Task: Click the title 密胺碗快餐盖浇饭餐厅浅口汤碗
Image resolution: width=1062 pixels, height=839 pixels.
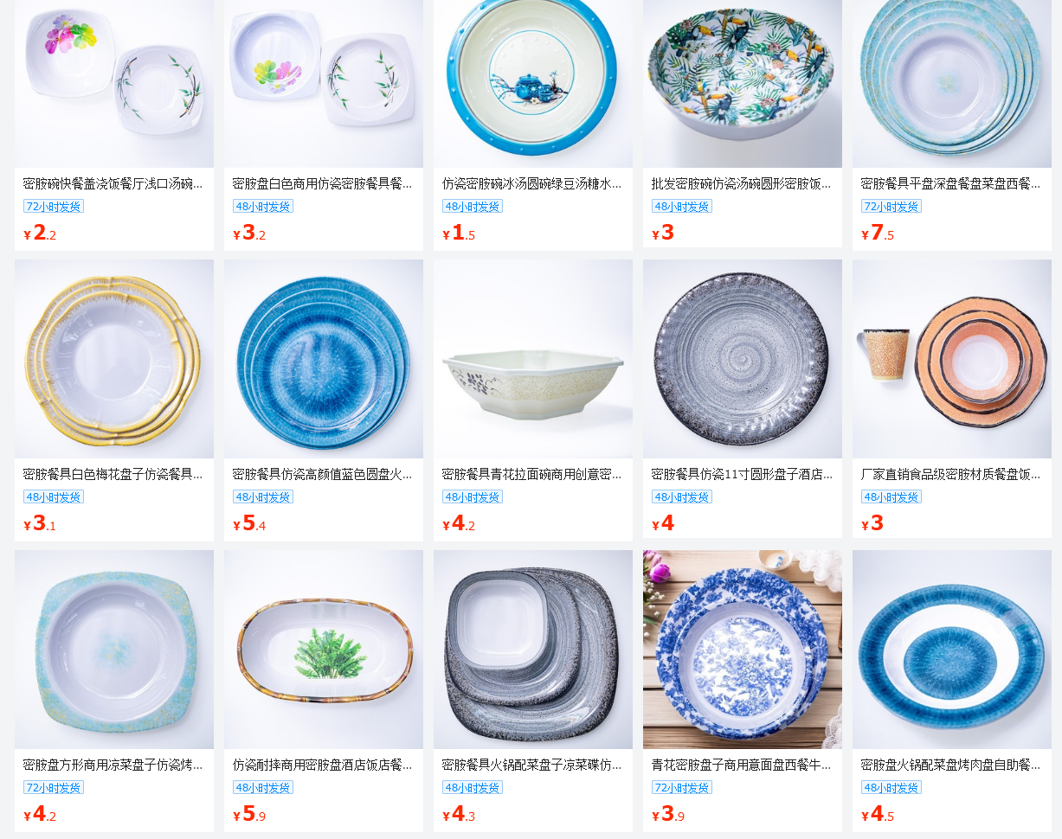Action: (x=113, y=183)
